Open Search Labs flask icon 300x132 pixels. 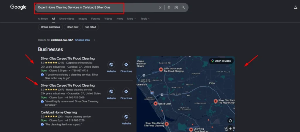click(x=295, y=7)
